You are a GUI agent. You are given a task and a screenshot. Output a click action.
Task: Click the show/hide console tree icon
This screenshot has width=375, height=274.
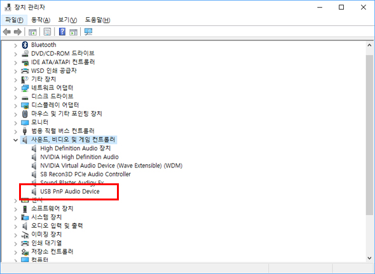(32, 32)
